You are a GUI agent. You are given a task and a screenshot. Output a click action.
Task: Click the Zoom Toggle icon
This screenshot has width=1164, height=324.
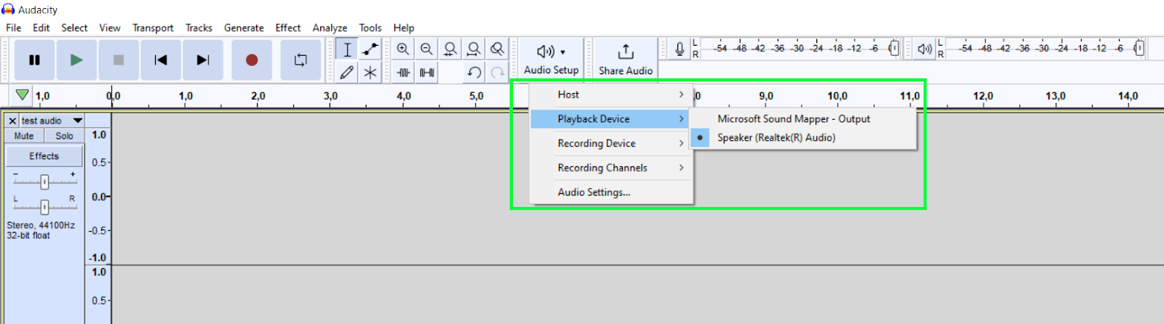coord(497,49)
